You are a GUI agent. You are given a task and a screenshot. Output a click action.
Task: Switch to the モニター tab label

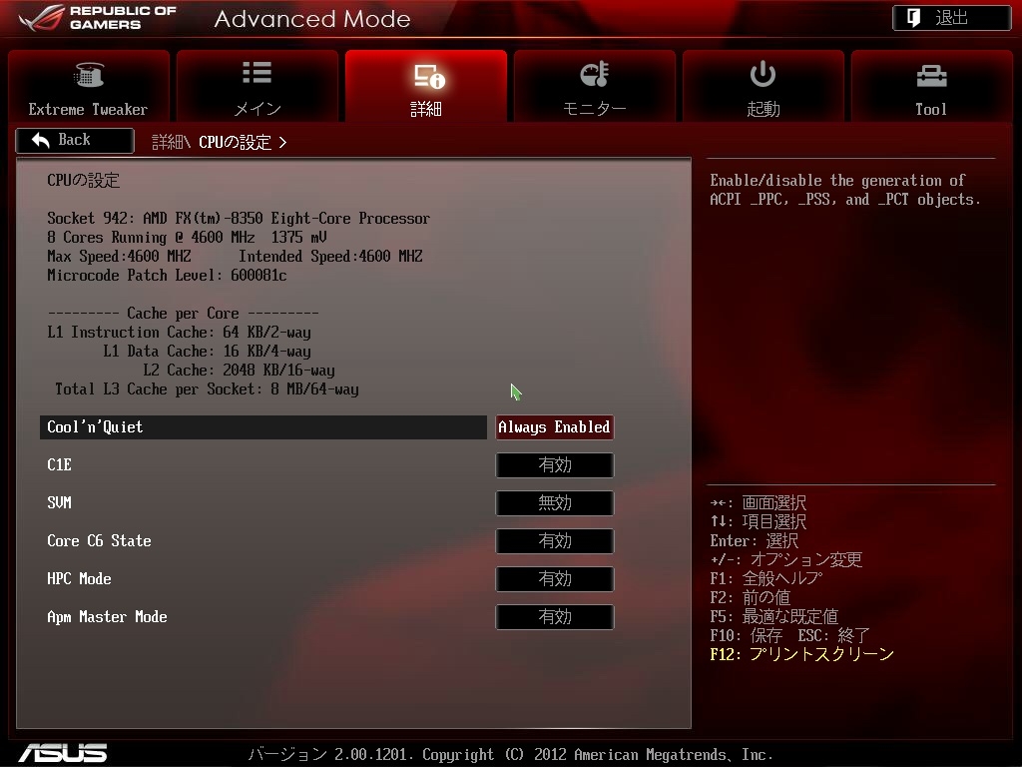click(x=594, y=109)
